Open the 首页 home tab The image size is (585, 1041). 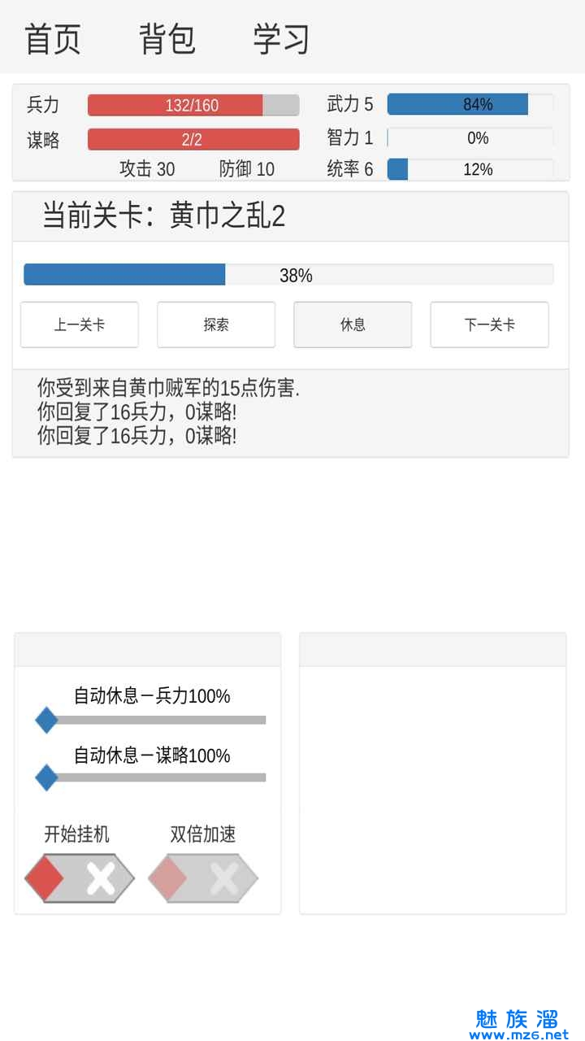tap(53, 38)
